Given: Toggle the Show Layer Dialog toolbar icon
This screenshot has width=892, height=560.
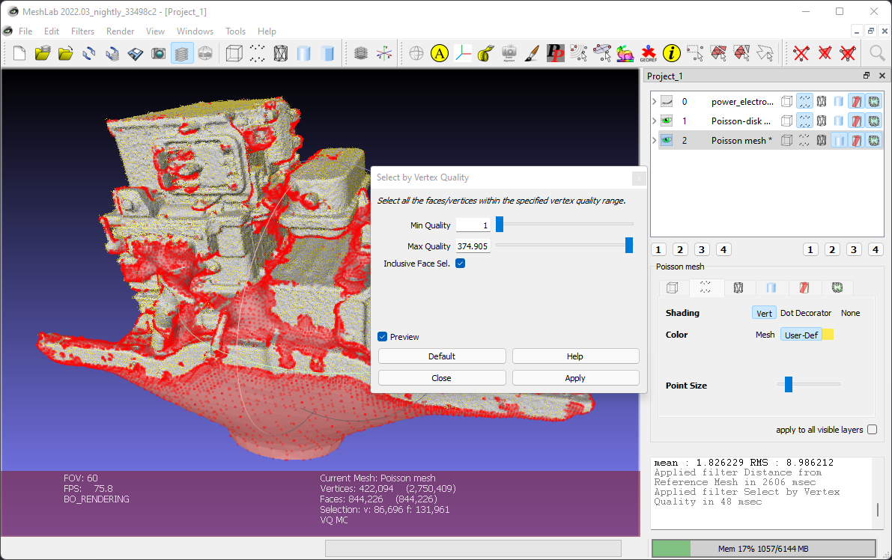Looking at the screenshot, I should [x=181, y=53].
